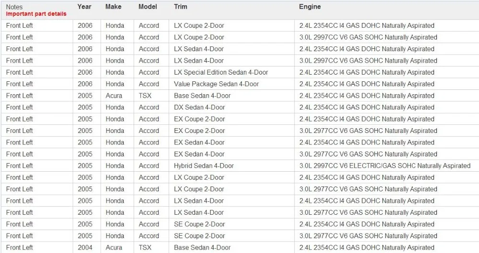Click the Honda make cell in the Value Package row
479x253 pixels.
pyautogui.click(x=115, y=84)
